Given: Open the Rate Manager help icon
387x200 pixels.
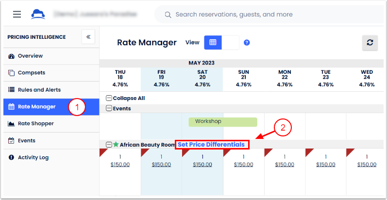Looking at the screenshot, I should pos(247,43).
